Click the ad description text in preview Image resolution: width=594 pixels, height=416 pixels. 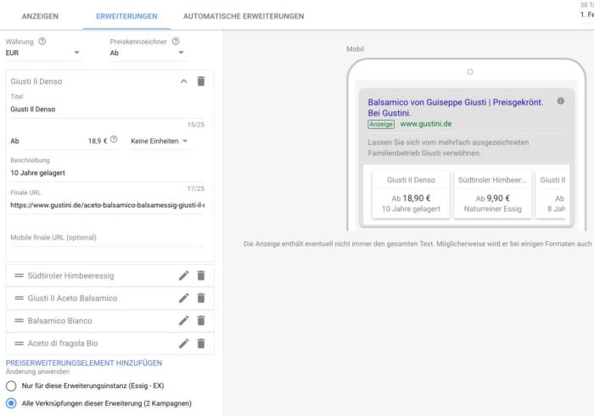448,148
